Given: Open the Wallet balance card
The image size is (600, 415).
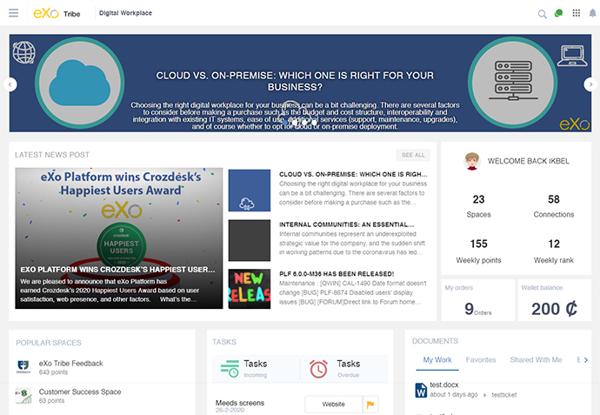Looking at the screenshot, I should pos(555,300).
